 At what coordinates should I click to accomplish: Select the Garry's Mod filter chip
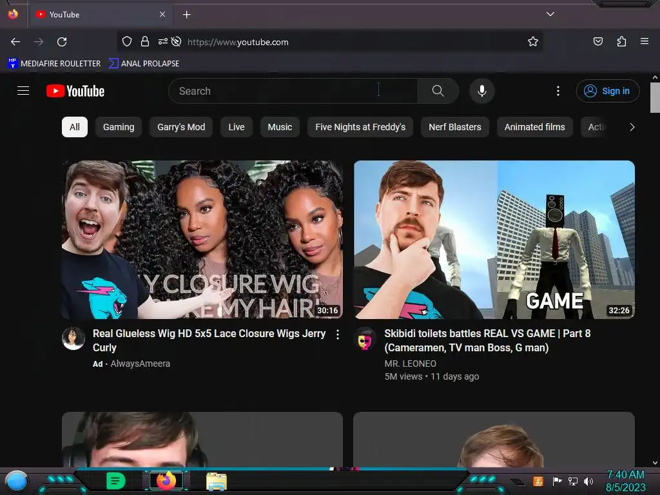coord(181,127)
